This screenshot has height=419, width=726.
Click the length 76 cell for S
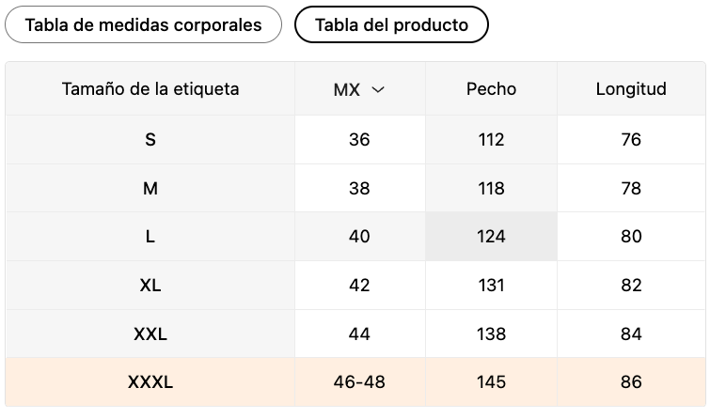click(x=631, y=140)
